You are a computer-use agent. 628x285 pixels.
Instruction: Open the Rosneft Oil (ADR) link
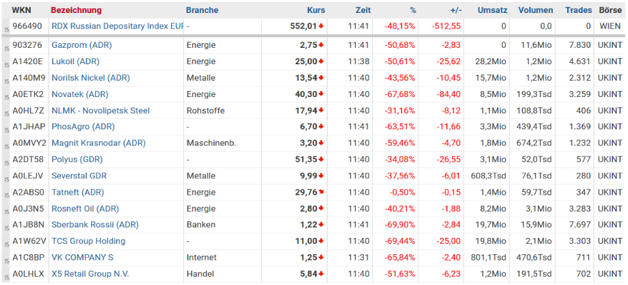85,208
